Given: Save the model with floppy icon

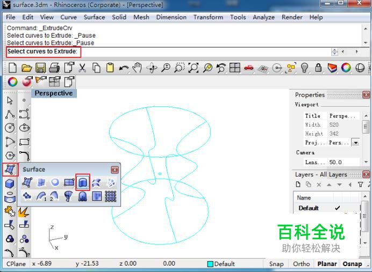Looking at the screenshot, I should pyautogui.click(x=40, y=68).
